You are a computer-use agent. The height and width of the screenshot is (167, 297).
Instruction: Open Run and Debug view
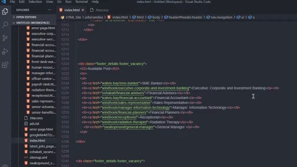(5, 51)
